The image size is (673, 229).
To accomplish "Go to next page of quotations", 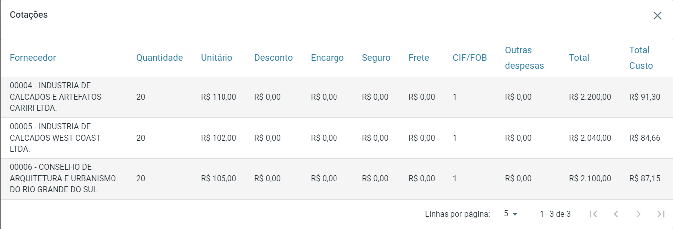I will (x=638, y=214).
